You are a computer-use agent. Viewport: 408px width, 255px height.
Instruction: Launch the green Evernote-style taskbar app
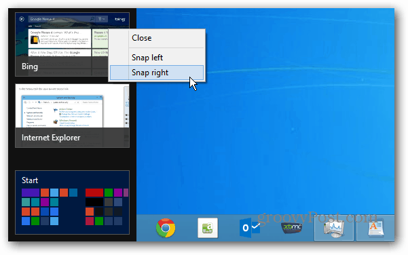208,228
